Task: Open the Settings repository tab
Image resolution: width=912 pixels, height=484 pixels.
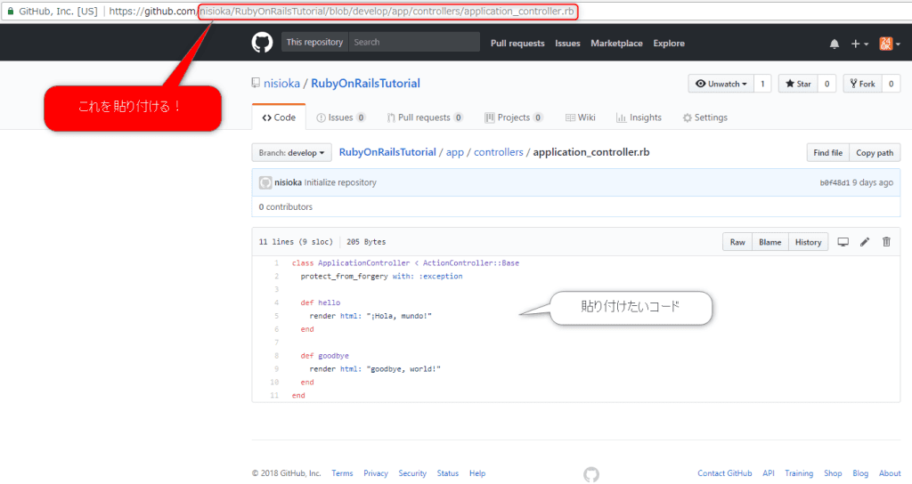Action: pyautogui.click(x=704, y=117)
